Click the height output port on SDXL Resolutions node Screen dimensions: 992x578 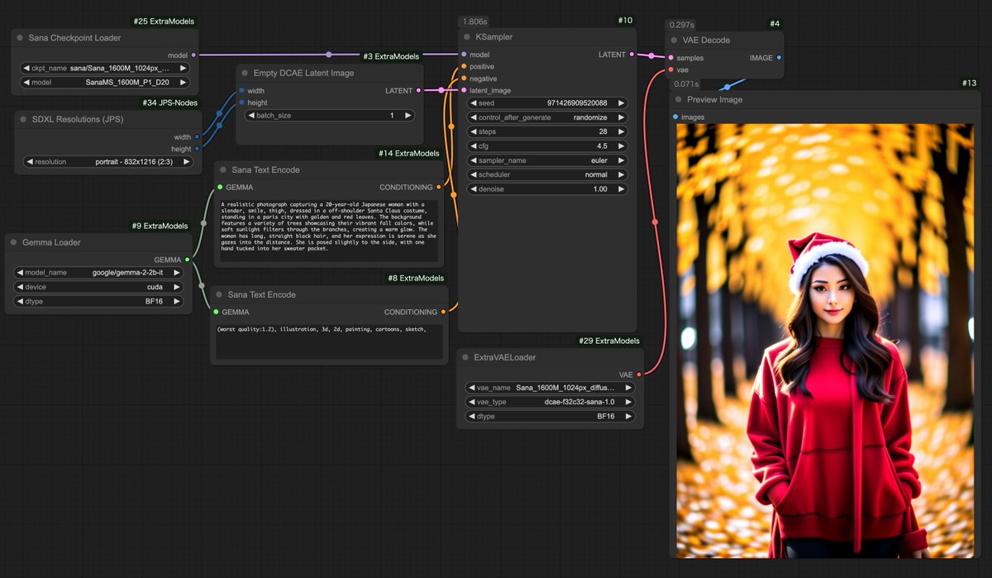[197, 149]
